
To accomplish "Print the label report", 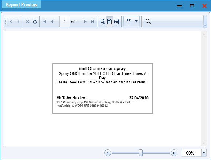I will [117, 21].
